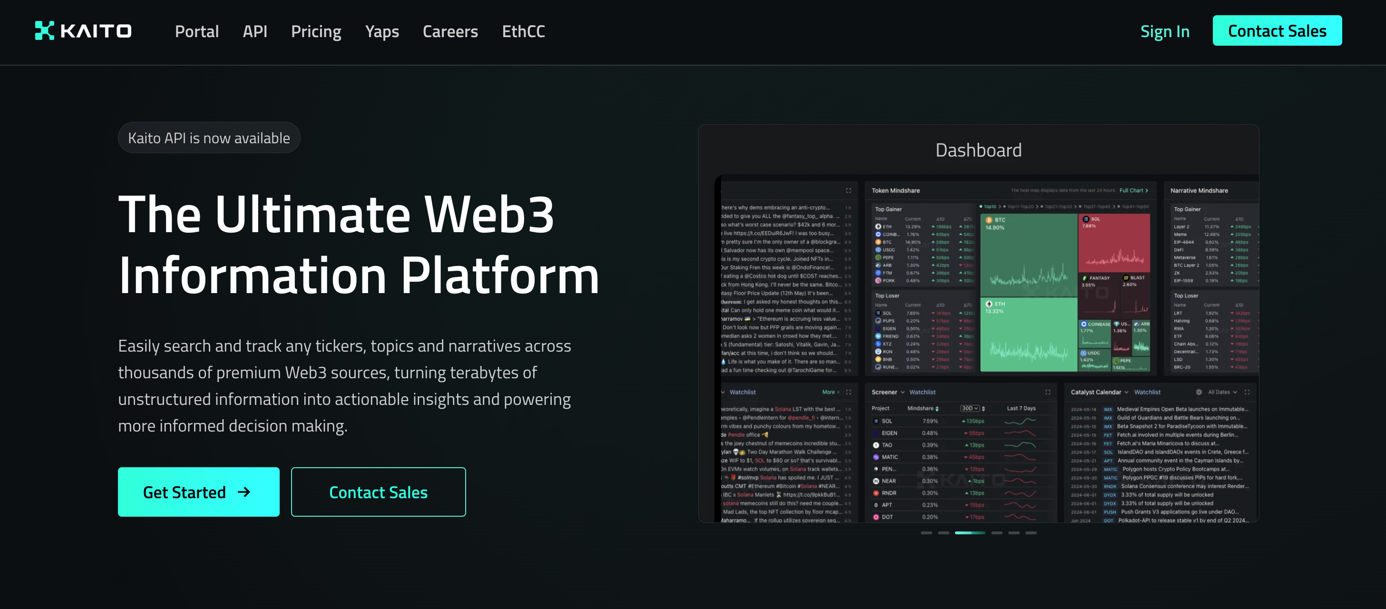Click the SOL icon in the Screener table
The width and height of the screenshot is (1386, 609).
(x=876, y=421)
